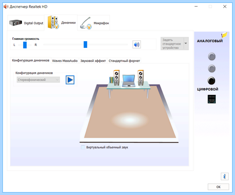Click the left speaker in room view
235x195 pixels.
(116, 78)
